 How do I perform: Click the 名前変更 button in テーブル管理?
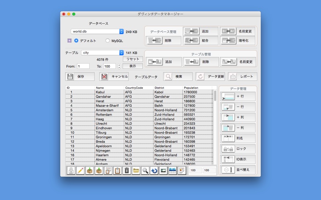click(x=238, y=62)
